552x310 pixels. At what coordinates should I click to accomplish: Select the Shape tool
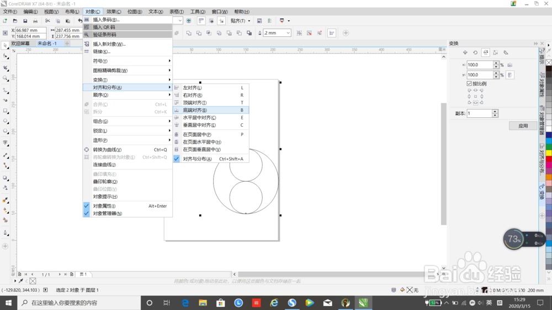click(x=6, y=56)
